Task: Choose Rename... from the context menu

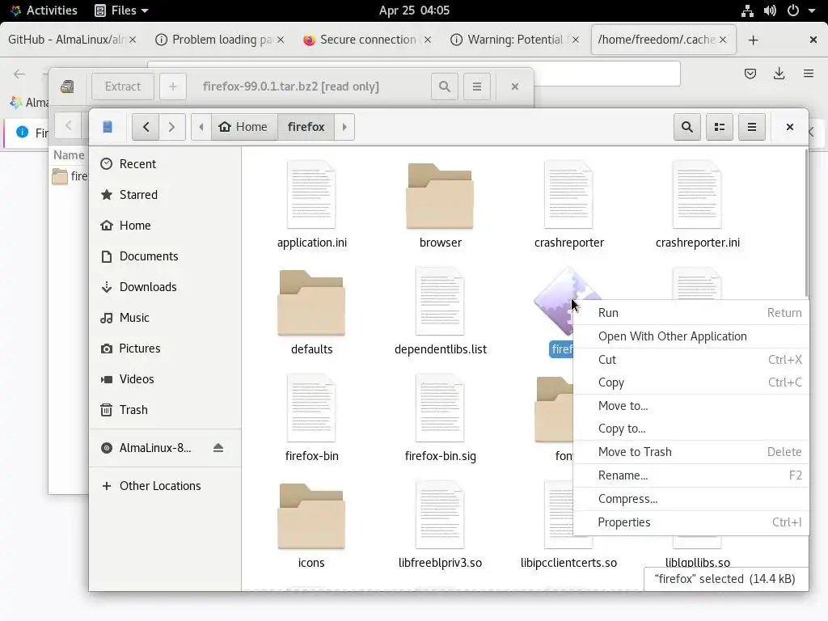Action: click(691, 475)
